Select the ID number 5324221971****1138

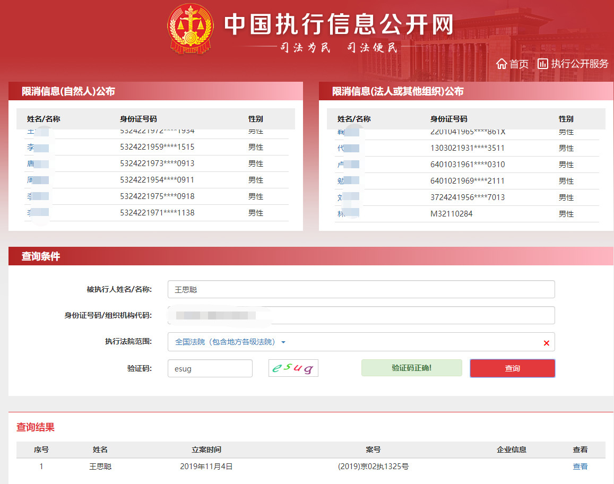pyautogui.click(x=157, y=213)
